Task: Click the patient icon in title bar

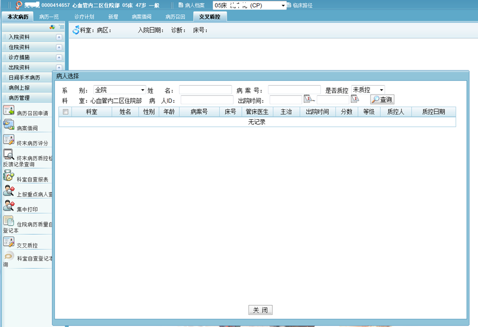Action: [19, 5]
